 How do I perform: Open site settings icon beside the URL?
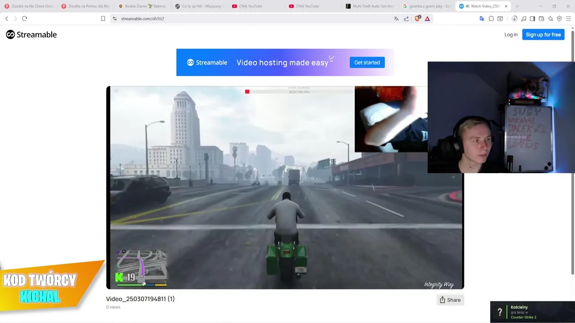click(x=115, y=18)
